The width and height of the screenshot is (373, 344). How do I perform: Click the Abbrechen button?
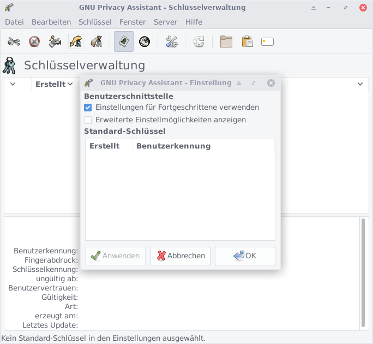tap(180, 256)
